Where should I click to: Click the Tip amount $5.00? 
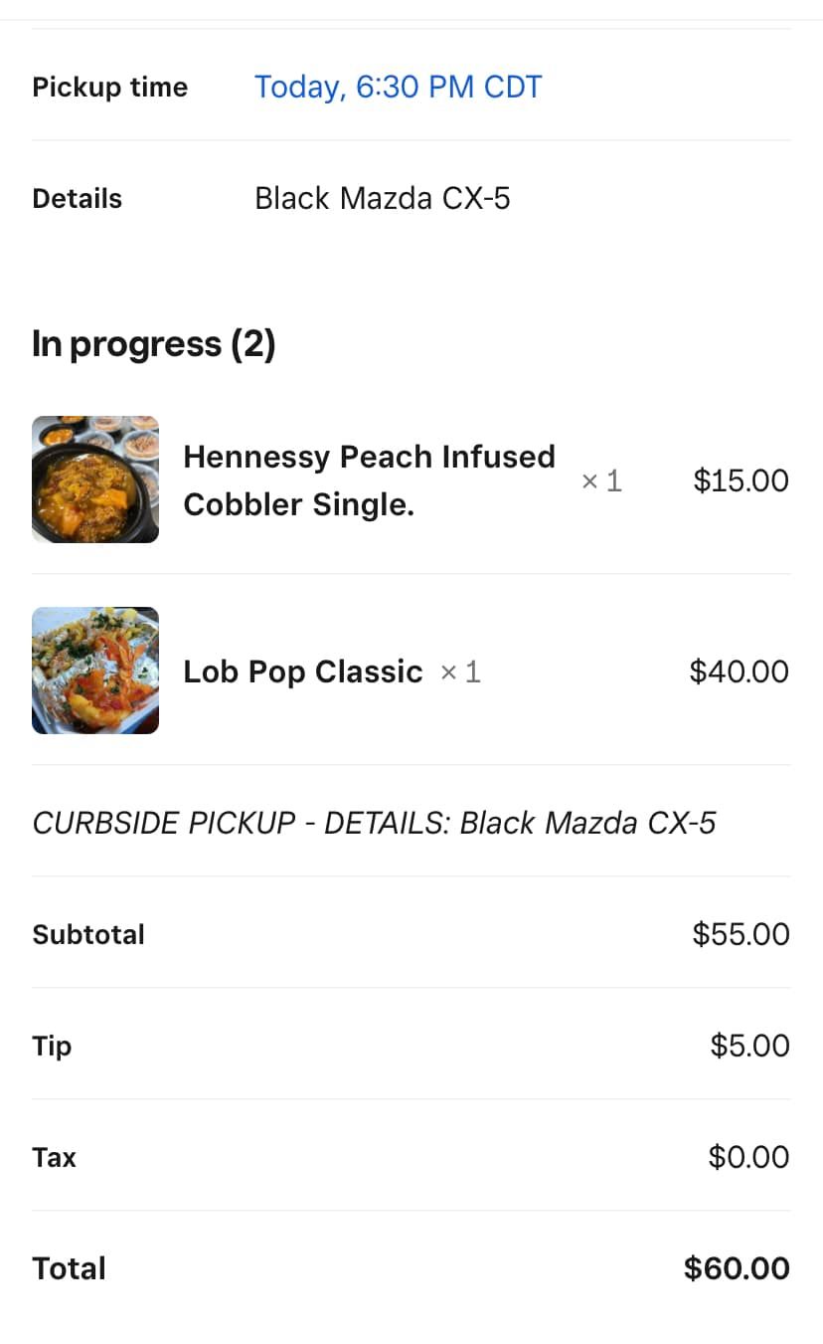[x=749, y=1046]
